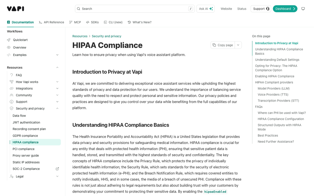Click the SOC-2 external link icon

57,169
